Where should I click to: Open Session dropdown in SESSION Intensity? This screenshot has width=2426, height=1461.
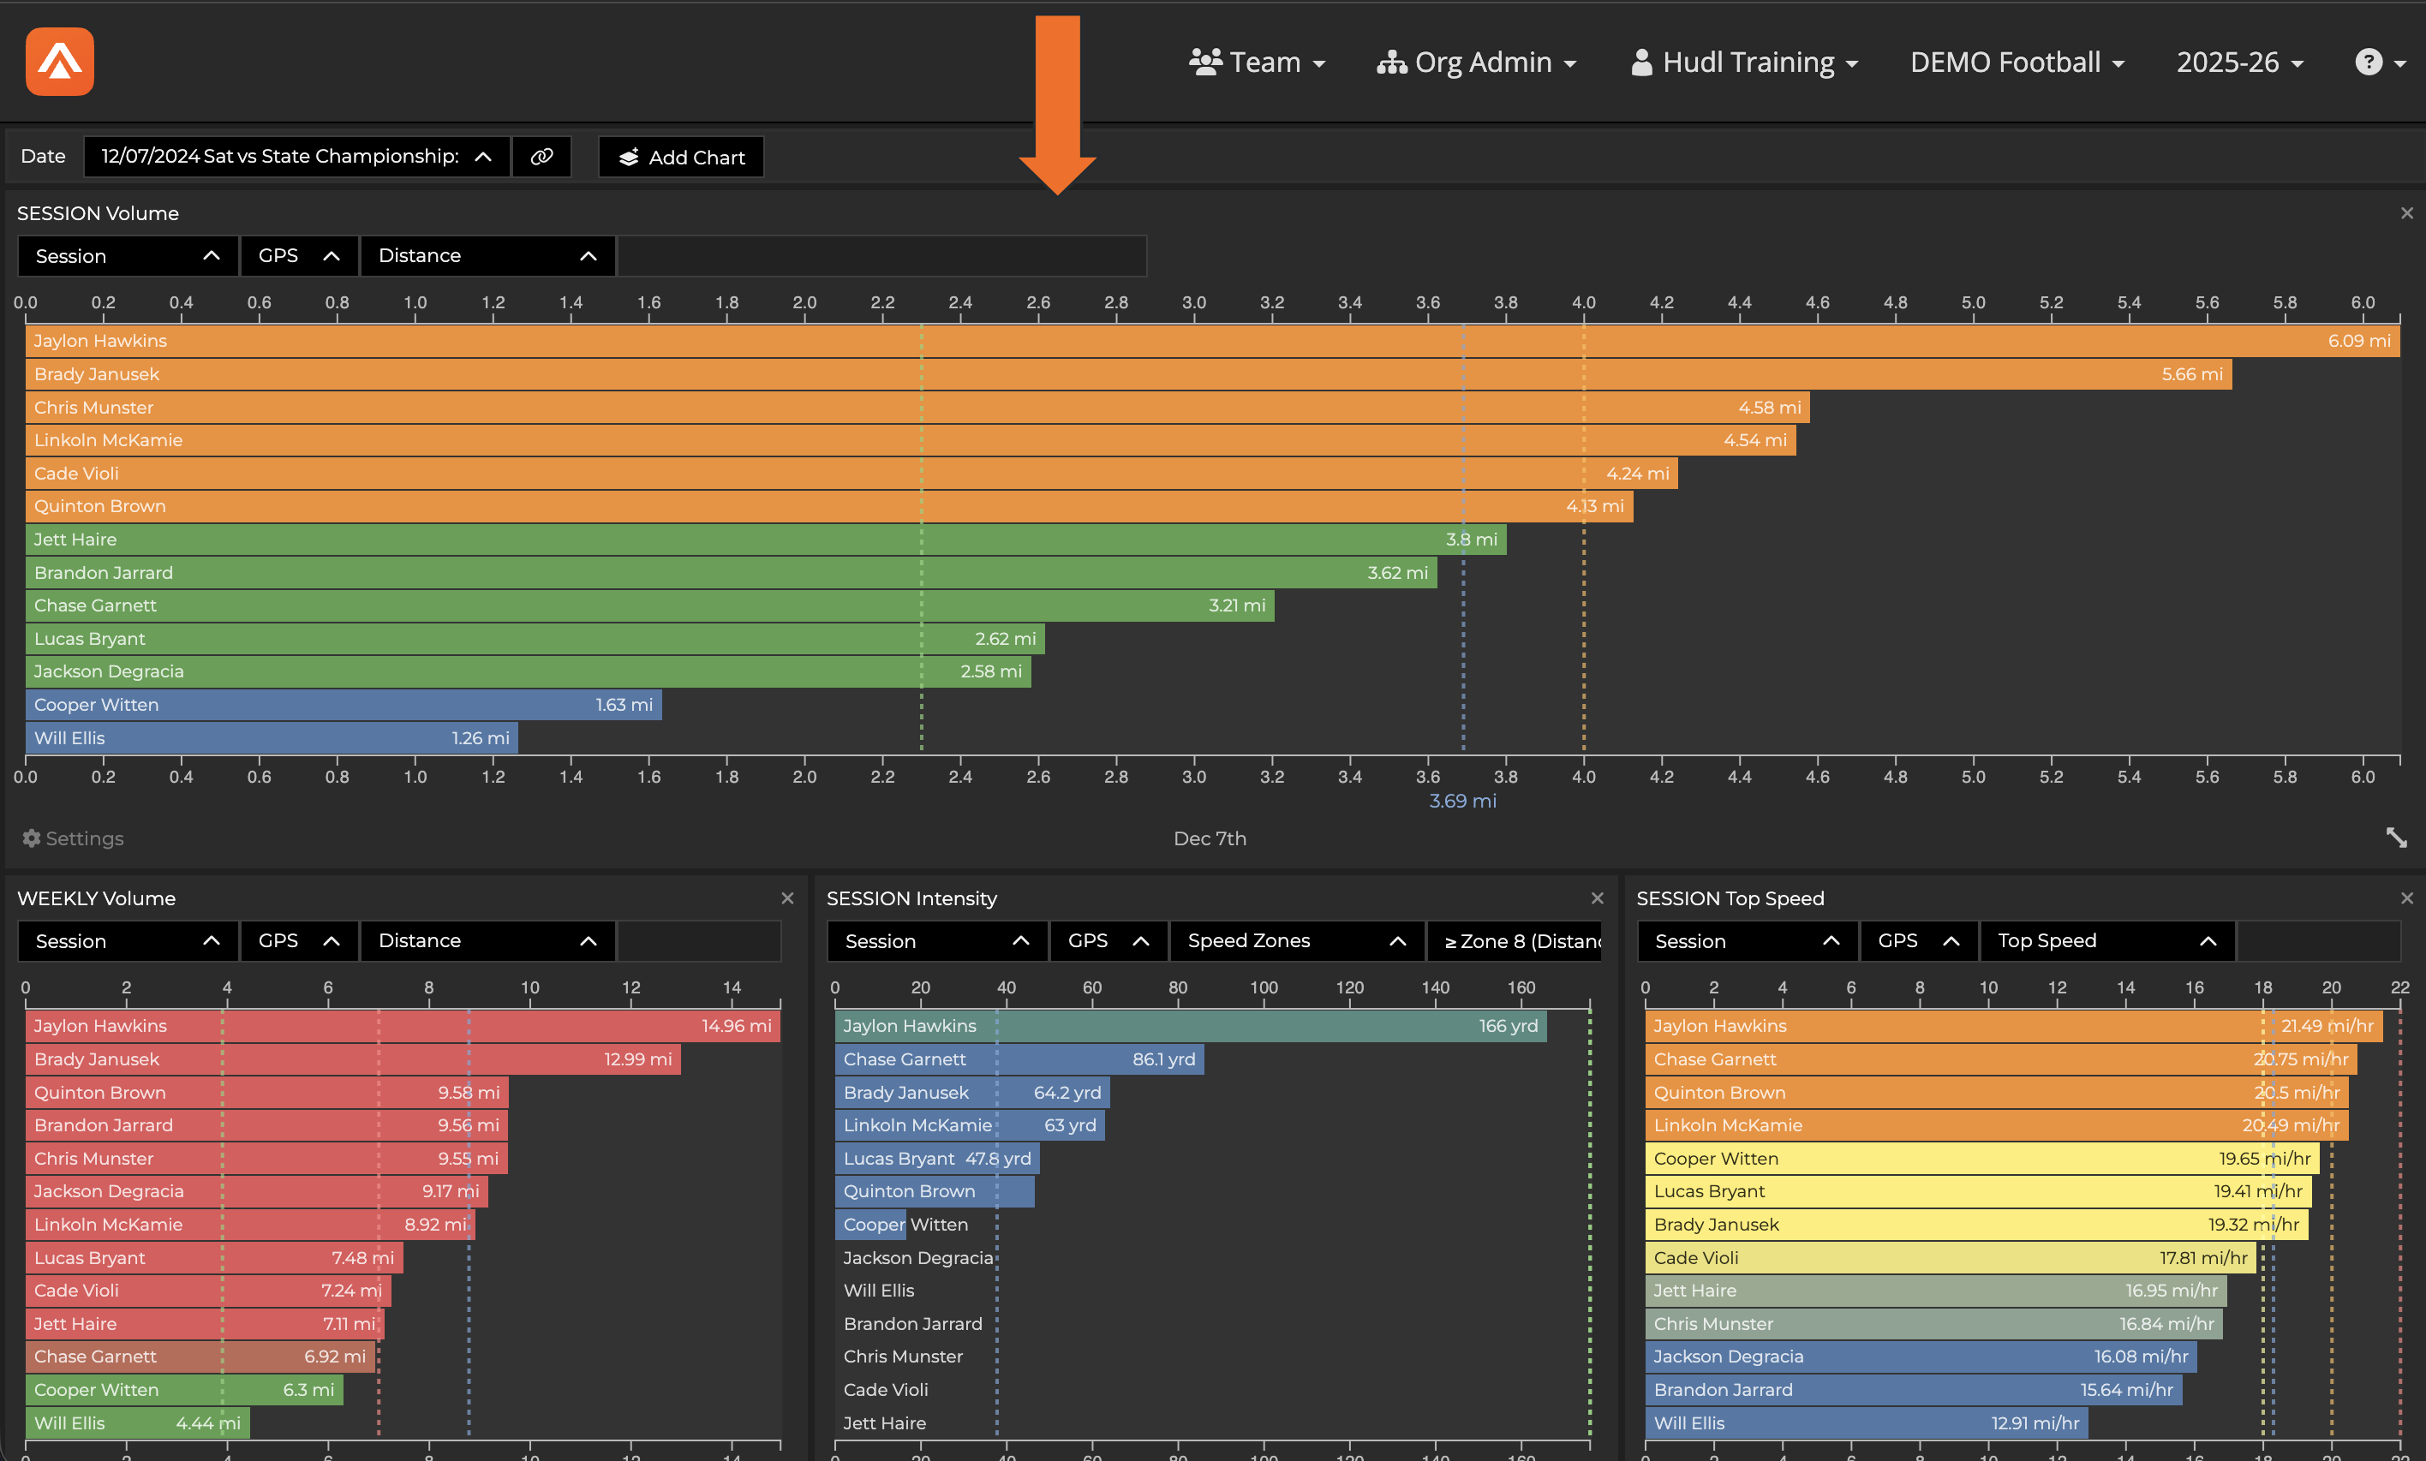(937, 941)
